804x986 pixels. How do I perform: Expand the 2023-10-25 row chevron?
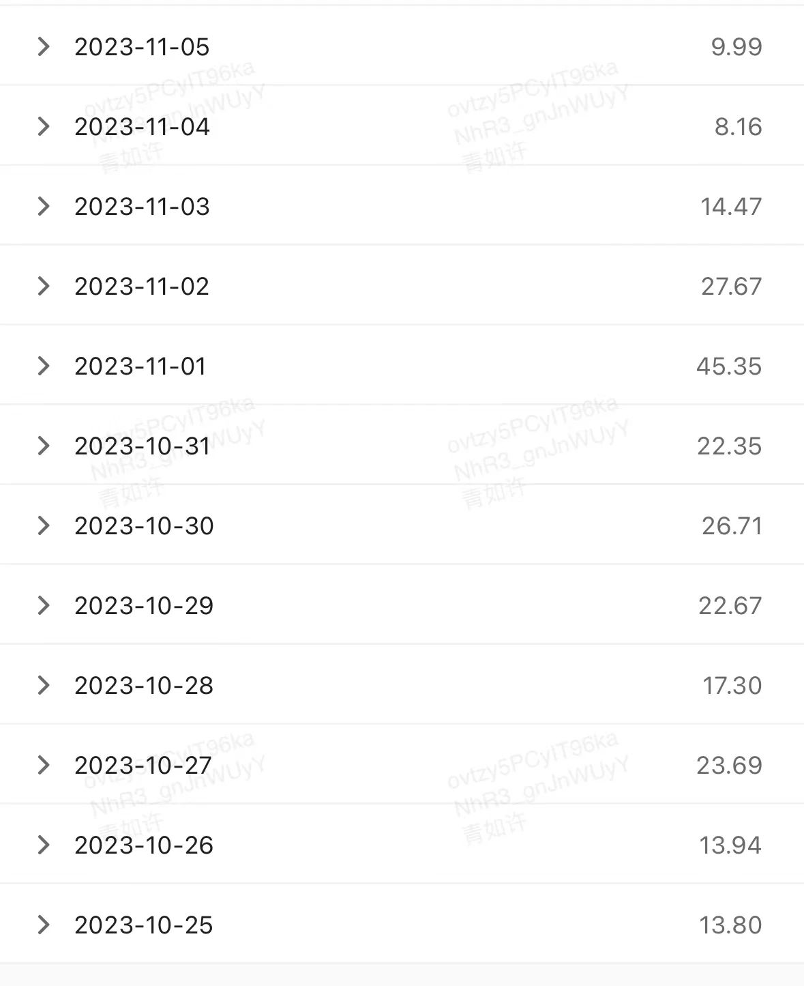pyautogui.click(x=44, y=925)
